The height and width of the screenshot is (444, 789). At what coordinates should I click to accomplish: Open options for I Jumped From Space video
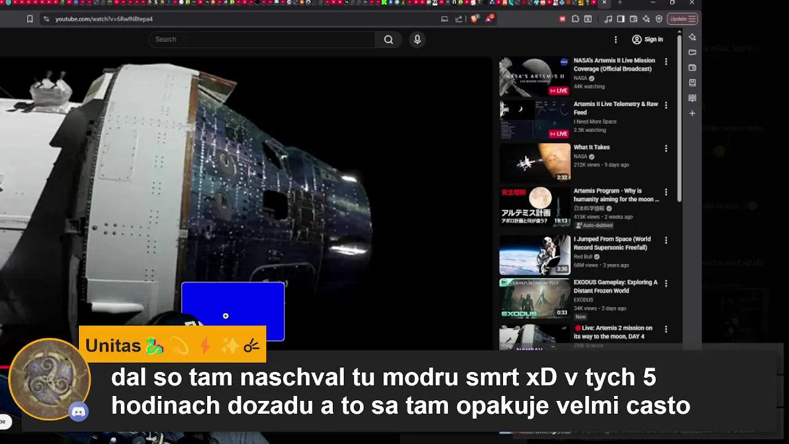coord(666,240)
